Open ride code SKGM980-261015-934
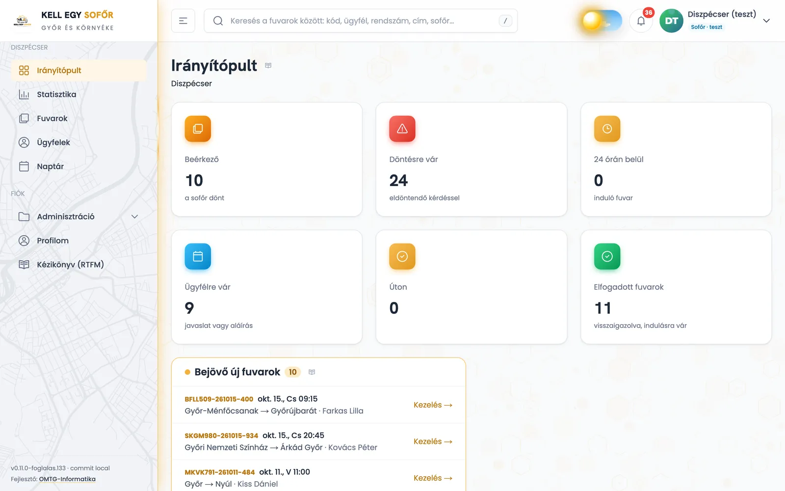Screen dimensions: 785x491 (221, 436)
